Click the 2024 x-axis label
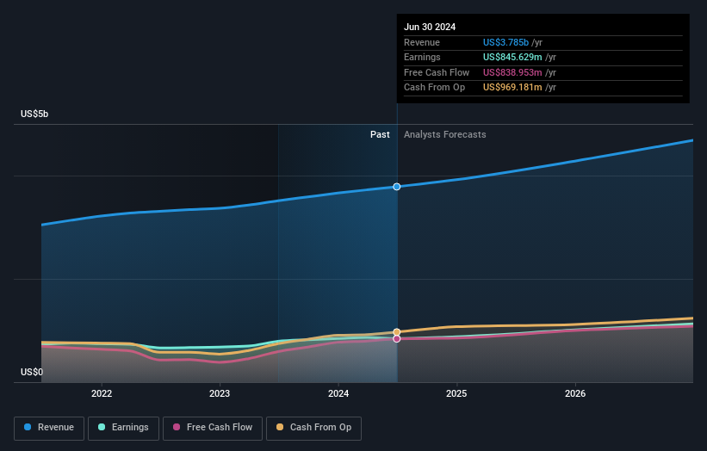 [338, 393]
